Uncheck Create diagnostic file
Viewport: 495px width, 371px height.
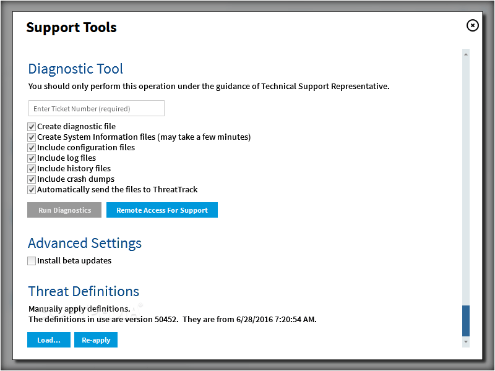[x=32, y=127]
